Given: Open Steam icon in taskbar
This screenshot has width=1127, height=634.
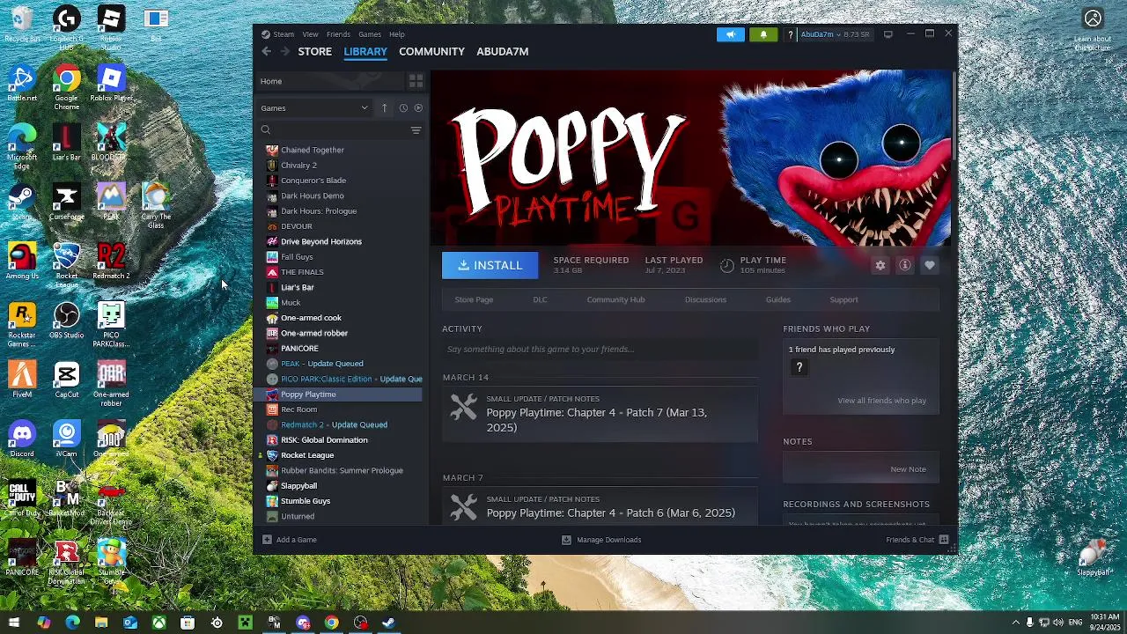Looking at the screenshot, I should tap(388, 623).
